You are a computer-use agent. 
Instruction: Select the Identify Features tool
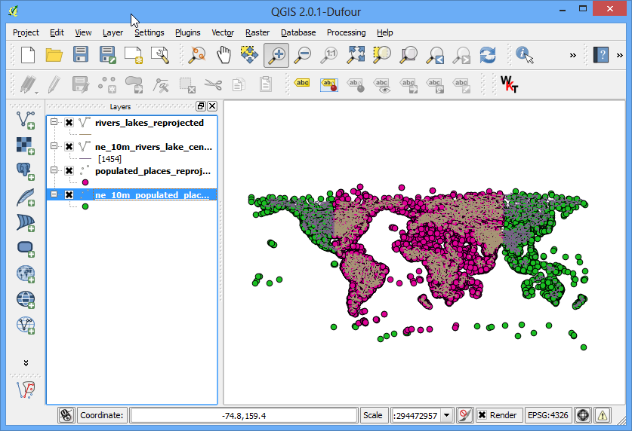click(524, 55)
